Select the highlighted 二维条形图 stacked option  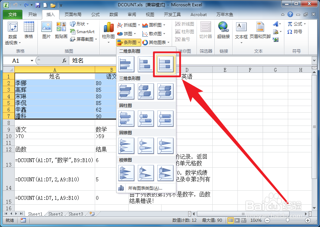166,65
